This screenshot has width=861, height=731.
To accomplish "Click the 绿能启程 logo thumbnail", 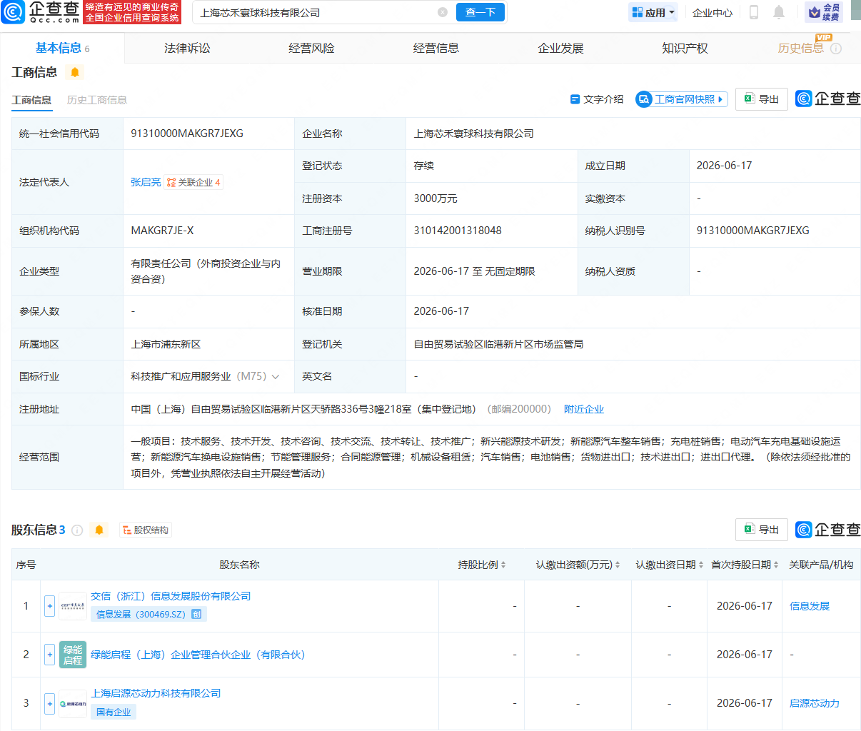I will tap(73, 655).
